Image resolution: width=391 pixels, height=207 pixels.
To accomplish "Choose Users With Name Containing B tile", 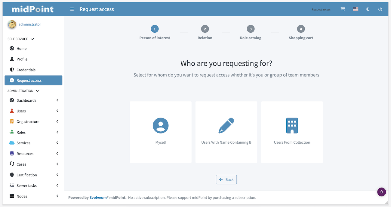I will point(226,132).
